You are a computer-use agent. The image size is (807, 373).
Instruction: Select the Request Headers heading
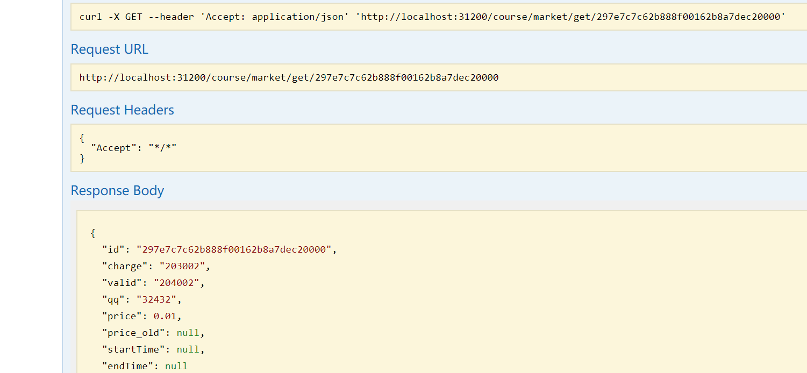pos(122,110)
